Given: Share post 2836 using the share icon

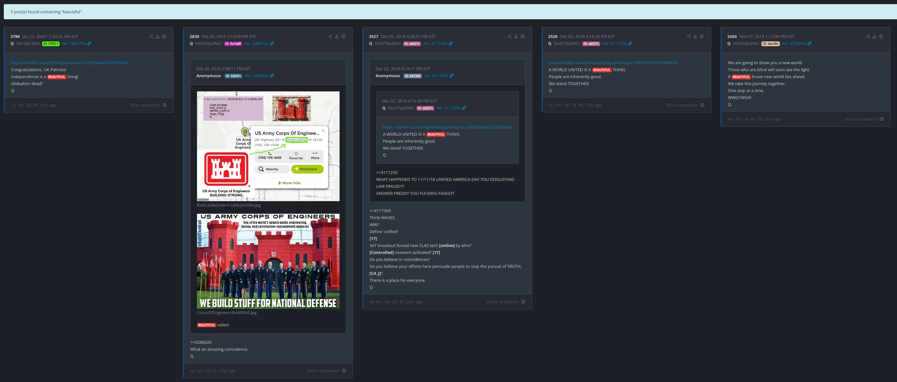Looking at the screenshot, I should click(330, 36).
